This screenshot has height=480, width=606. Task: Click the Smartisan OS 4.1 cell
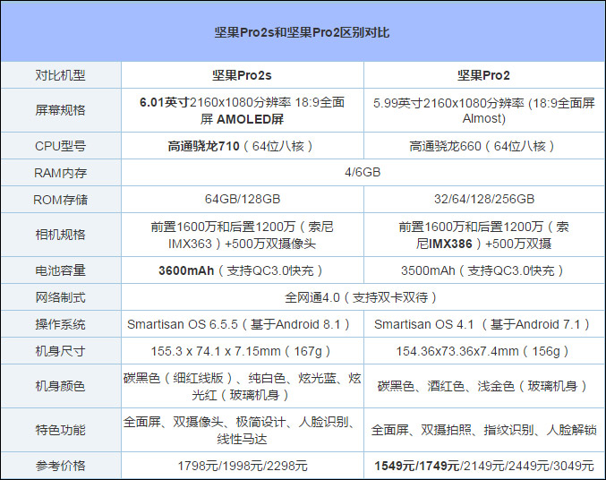click(x=484, y=324)
